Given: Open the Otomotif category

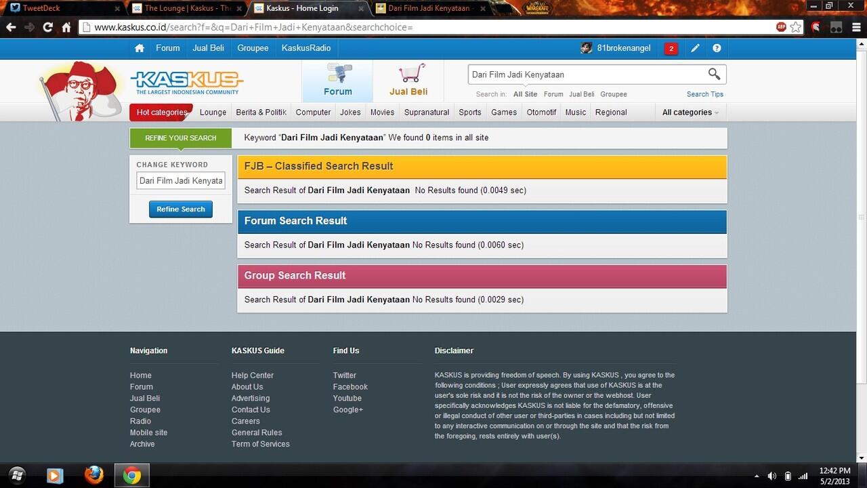Looking at the screenshot, I should [541, 113].
